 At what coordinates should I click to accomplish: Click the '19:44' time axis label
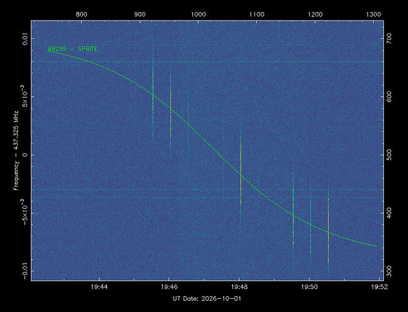99,287
